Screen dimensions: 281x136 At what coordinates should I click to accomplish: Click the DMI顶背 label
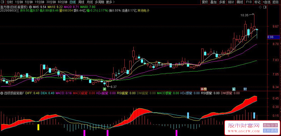pyautogui.click(x=230, y=93)
